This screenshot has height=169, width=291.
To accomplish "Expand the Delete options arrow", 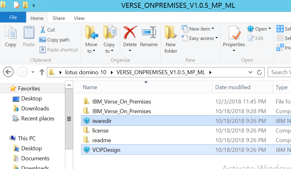I will [130, 51].
